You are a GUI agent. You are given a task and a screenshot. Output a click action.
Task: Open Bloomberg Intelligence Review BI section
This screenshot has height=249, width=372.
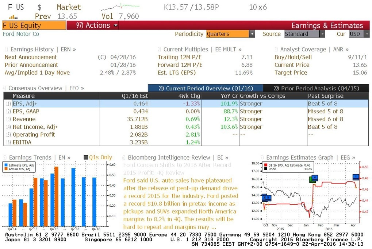point(176,157)
